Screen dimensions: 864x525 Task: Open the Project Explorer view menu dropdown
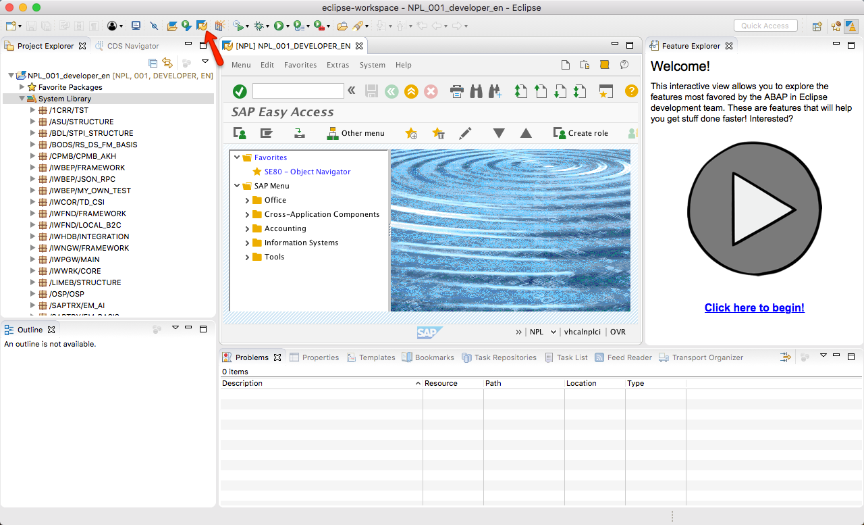[x=205, y=62]
